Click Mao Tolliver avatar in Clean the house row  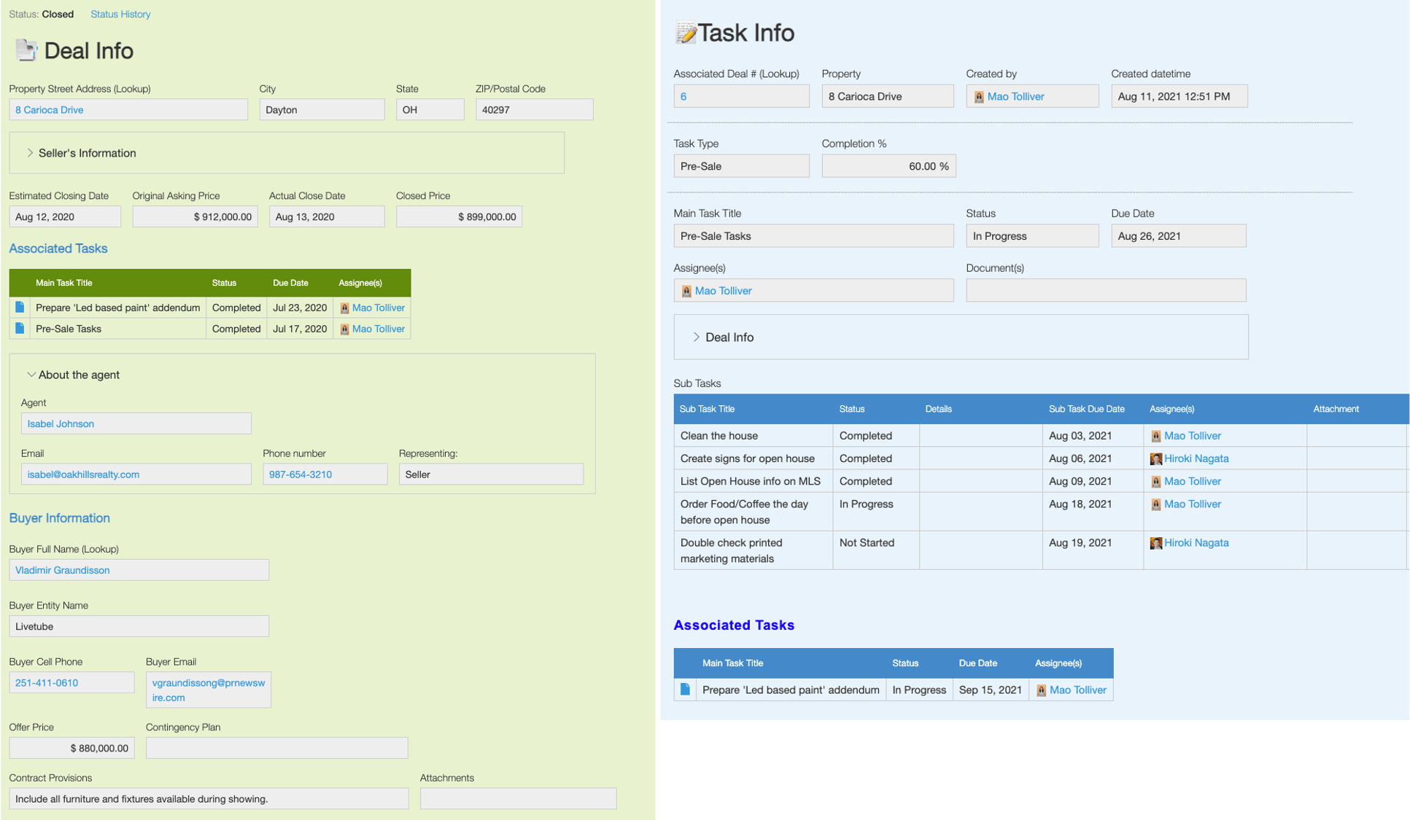[x=1155, y=436]
